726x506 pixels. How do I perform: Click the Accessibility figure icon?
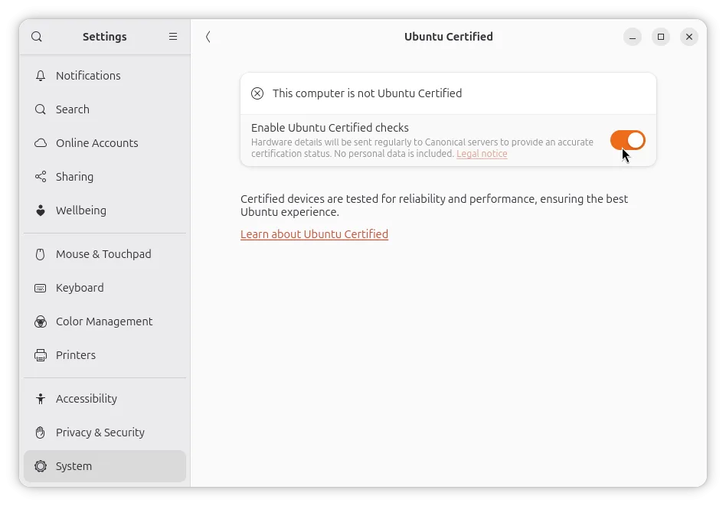pos(41,399)
